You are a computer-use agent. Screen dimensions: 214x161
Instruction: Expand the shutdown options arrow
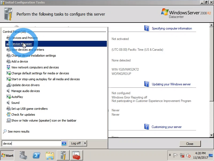[x=85, y=143]
